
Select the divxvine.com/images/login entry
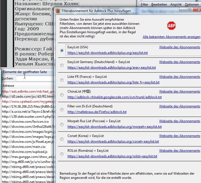click(x=28, y=132)
